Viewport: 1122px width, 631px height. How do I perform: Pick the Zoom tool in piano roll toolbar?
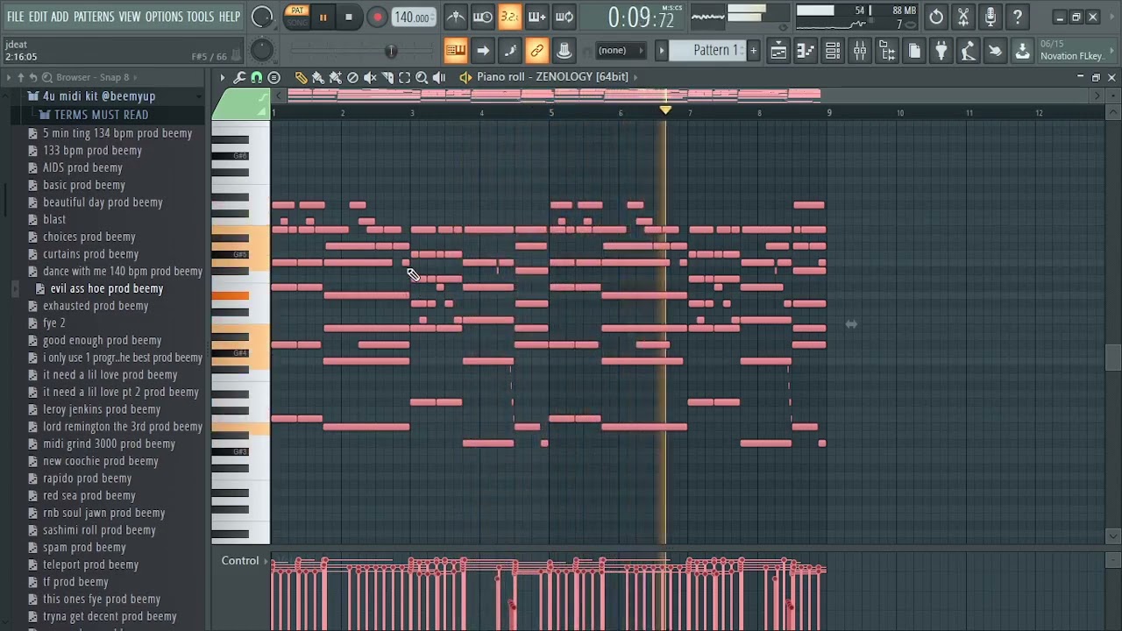422,77
